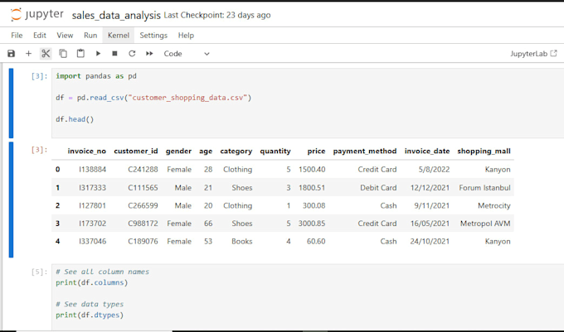Click the row index 4 label
564x332 pixels.
(x=57, y=241)
